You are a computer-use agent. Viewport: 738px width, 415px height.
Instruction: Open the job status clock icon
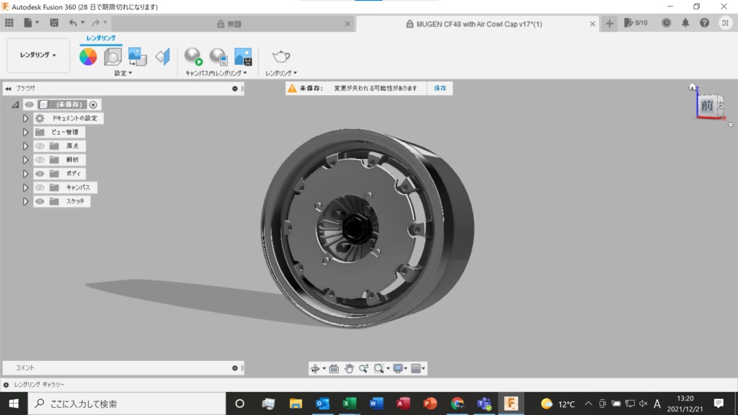(x=666, y=22)
